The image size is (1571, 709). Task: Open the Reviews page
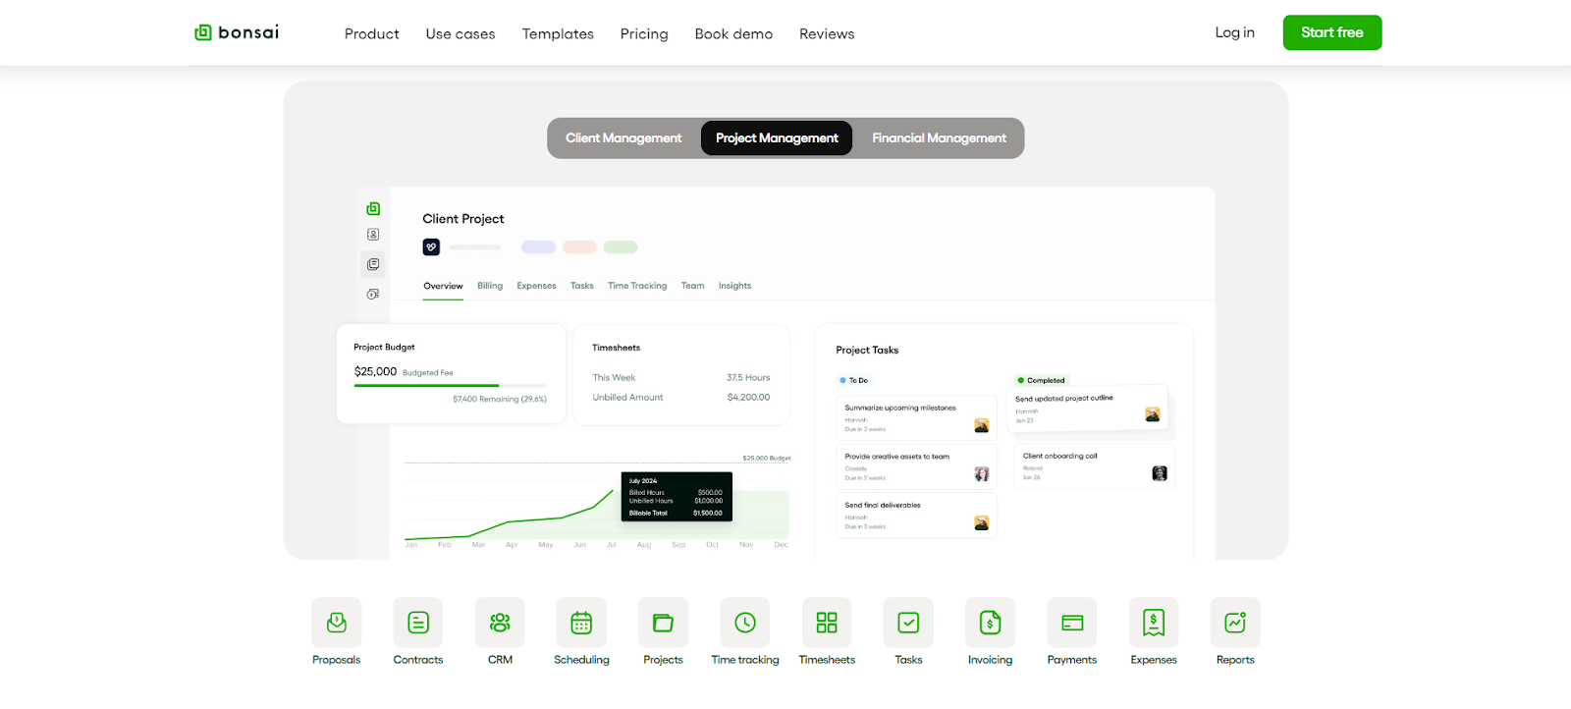(827, 34)
